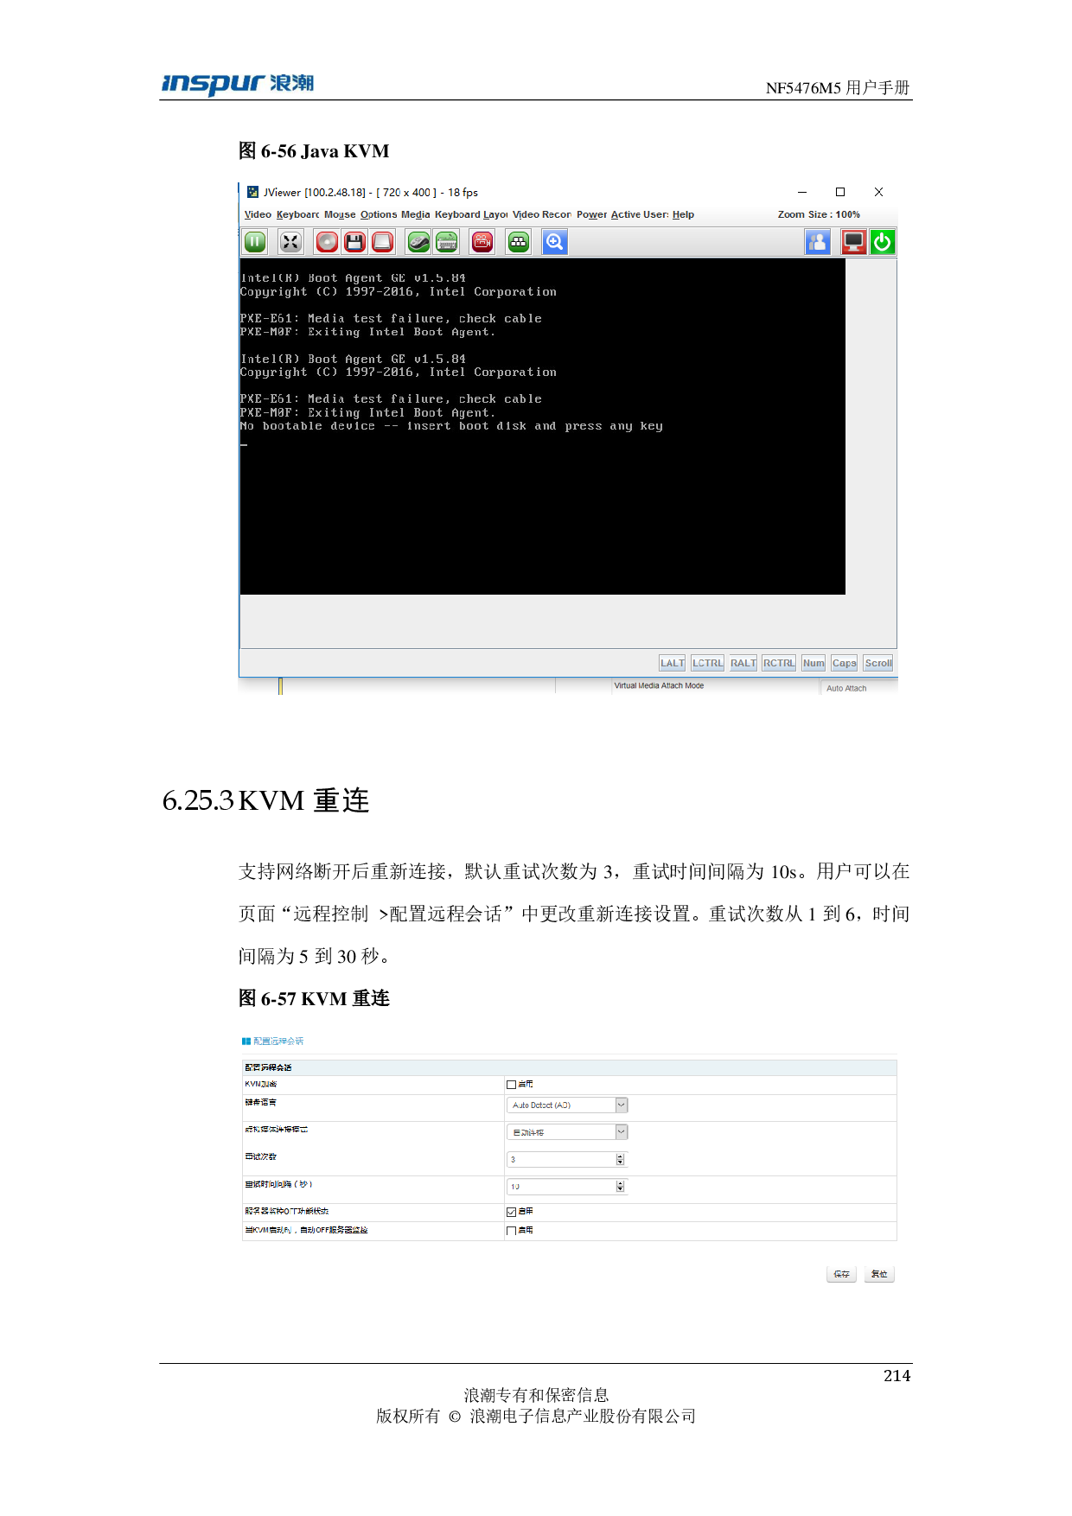Screen dimensions: 1072x1516
Task: Click the 保存 save button
Action: coord(841,1274)
